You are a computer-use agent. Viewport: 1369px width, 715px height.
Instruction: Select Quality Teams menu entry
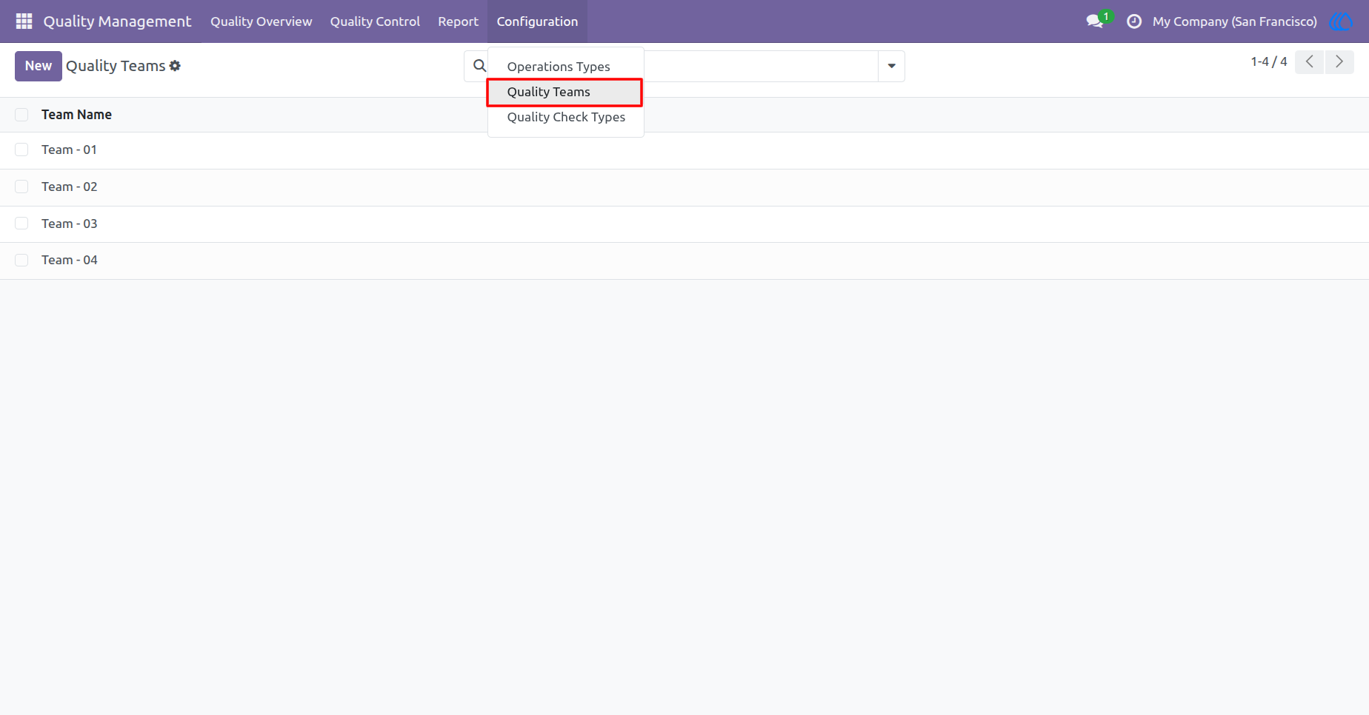click(x=564, y=92)
